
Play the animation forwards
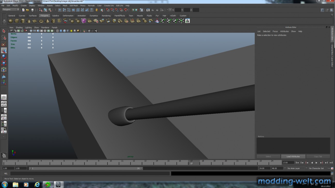coord(316,163)
